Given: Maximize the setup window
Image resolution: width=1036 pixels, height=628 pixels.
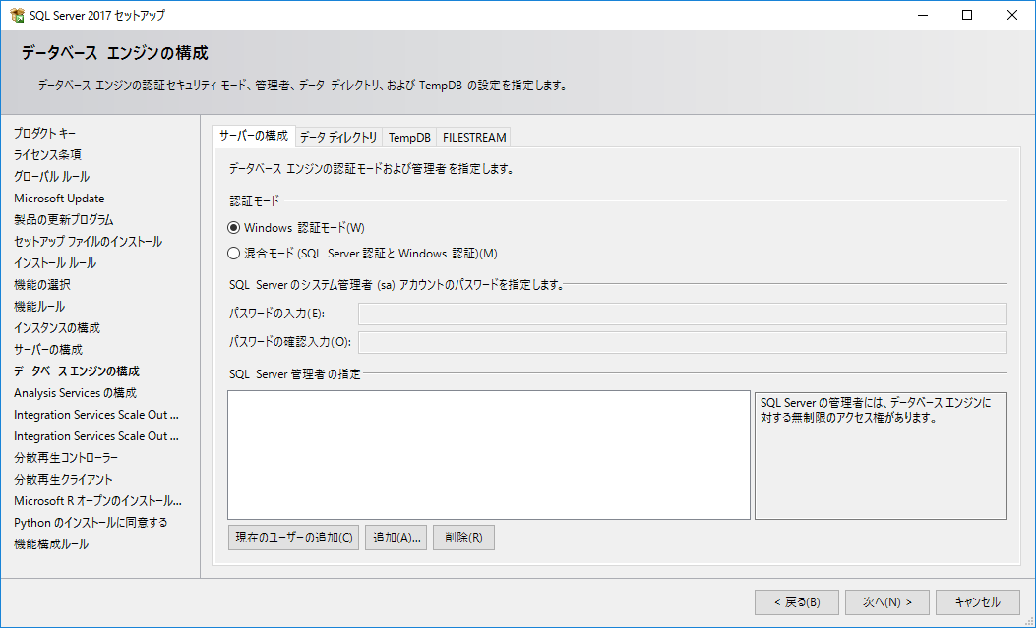Looking at the screenshot, I should [x=967, y=15].
